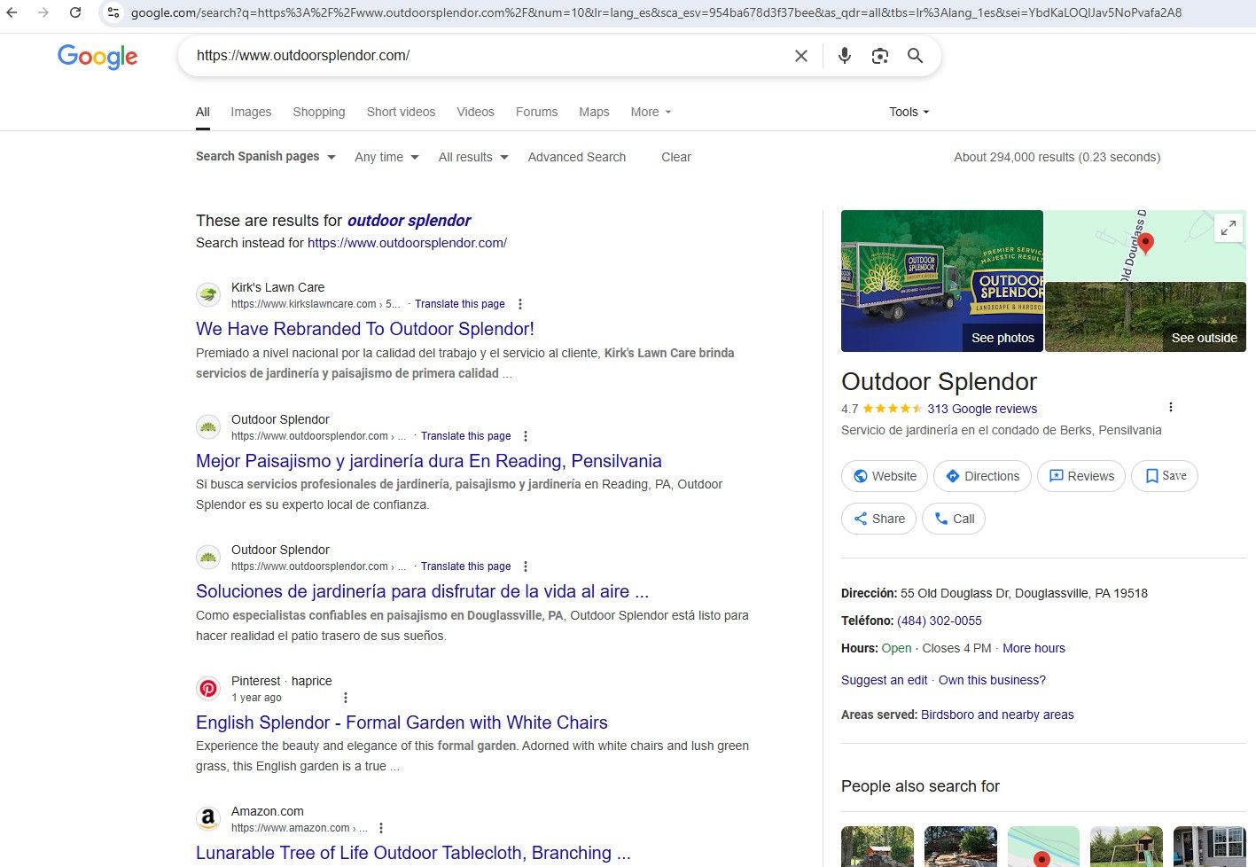The width and height of the screenshot is (1256, 867).
Task: Click Clear to reset filters
Action: tap(676, 157)
